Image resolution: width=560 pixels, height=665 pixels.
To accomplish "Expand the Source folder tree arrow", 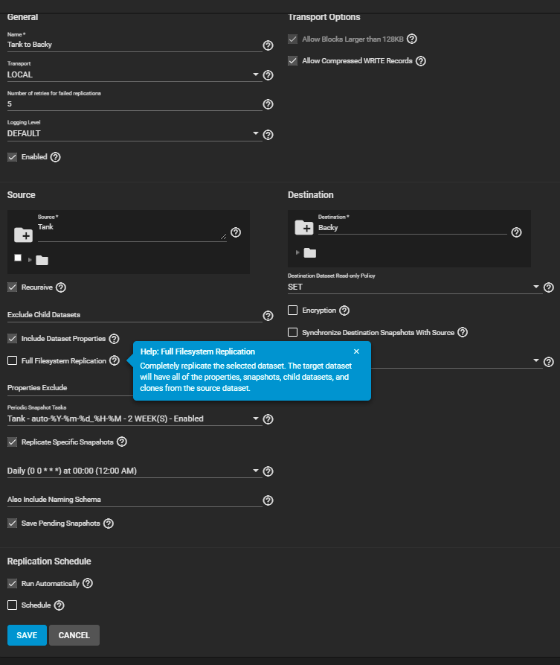I will point(30,260).
